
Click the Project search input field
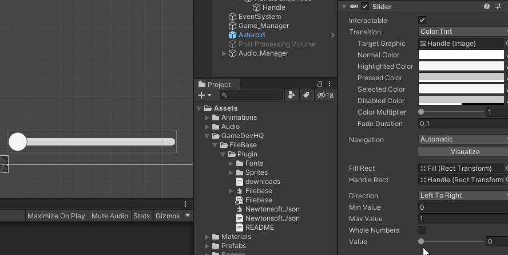click(x=251, y=95)
